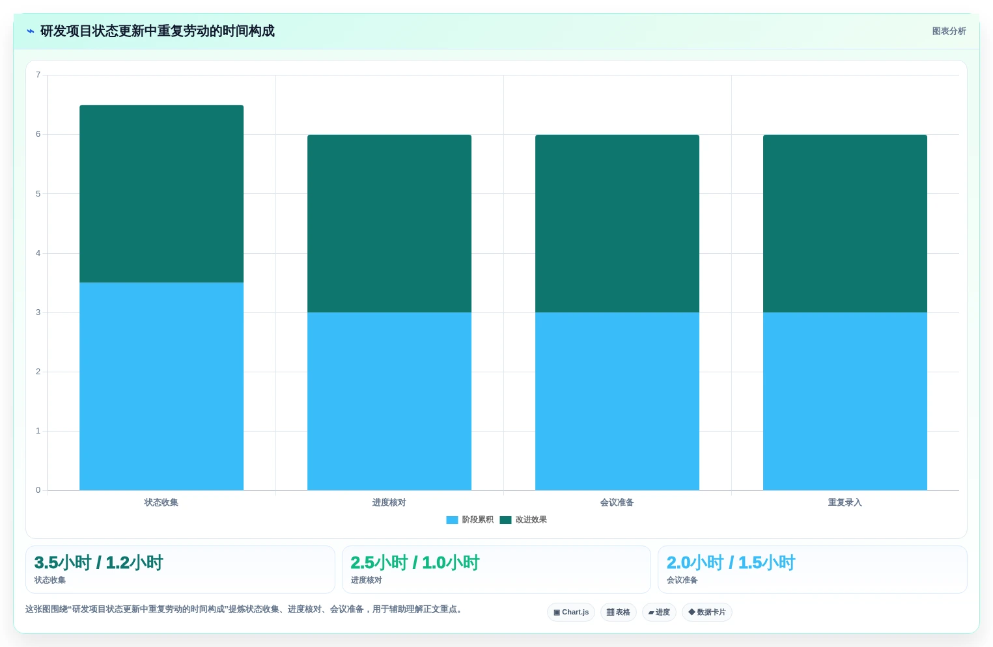Image resolution: width=993 pixels, height=647 pixels.
Task: Click the dark green 会议准备 bar segment
Action: 617,223
